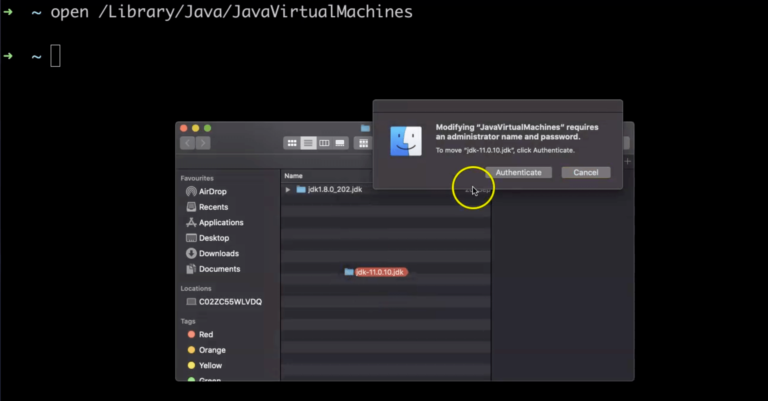Switch to icon grid view in Finder toolbar
This screenshot has height=401, width=768.
(x=292, y=143)
